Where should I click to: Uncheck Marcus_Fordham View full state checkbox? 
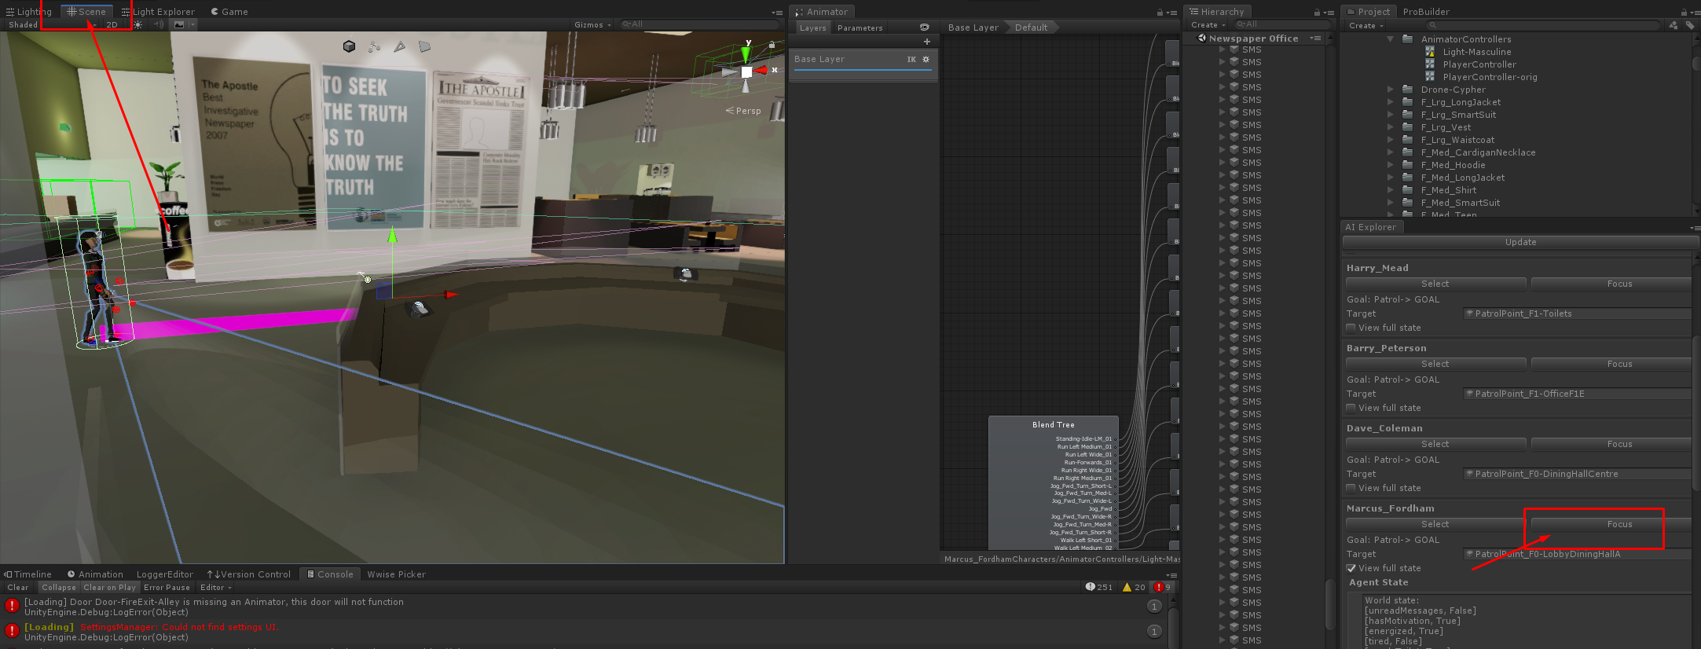pos(1351,568)
